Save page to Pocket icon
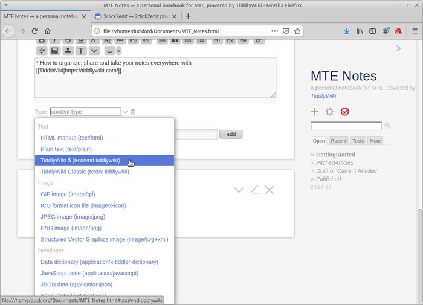This screenshot has height=305, width=423. click(286, 31)
